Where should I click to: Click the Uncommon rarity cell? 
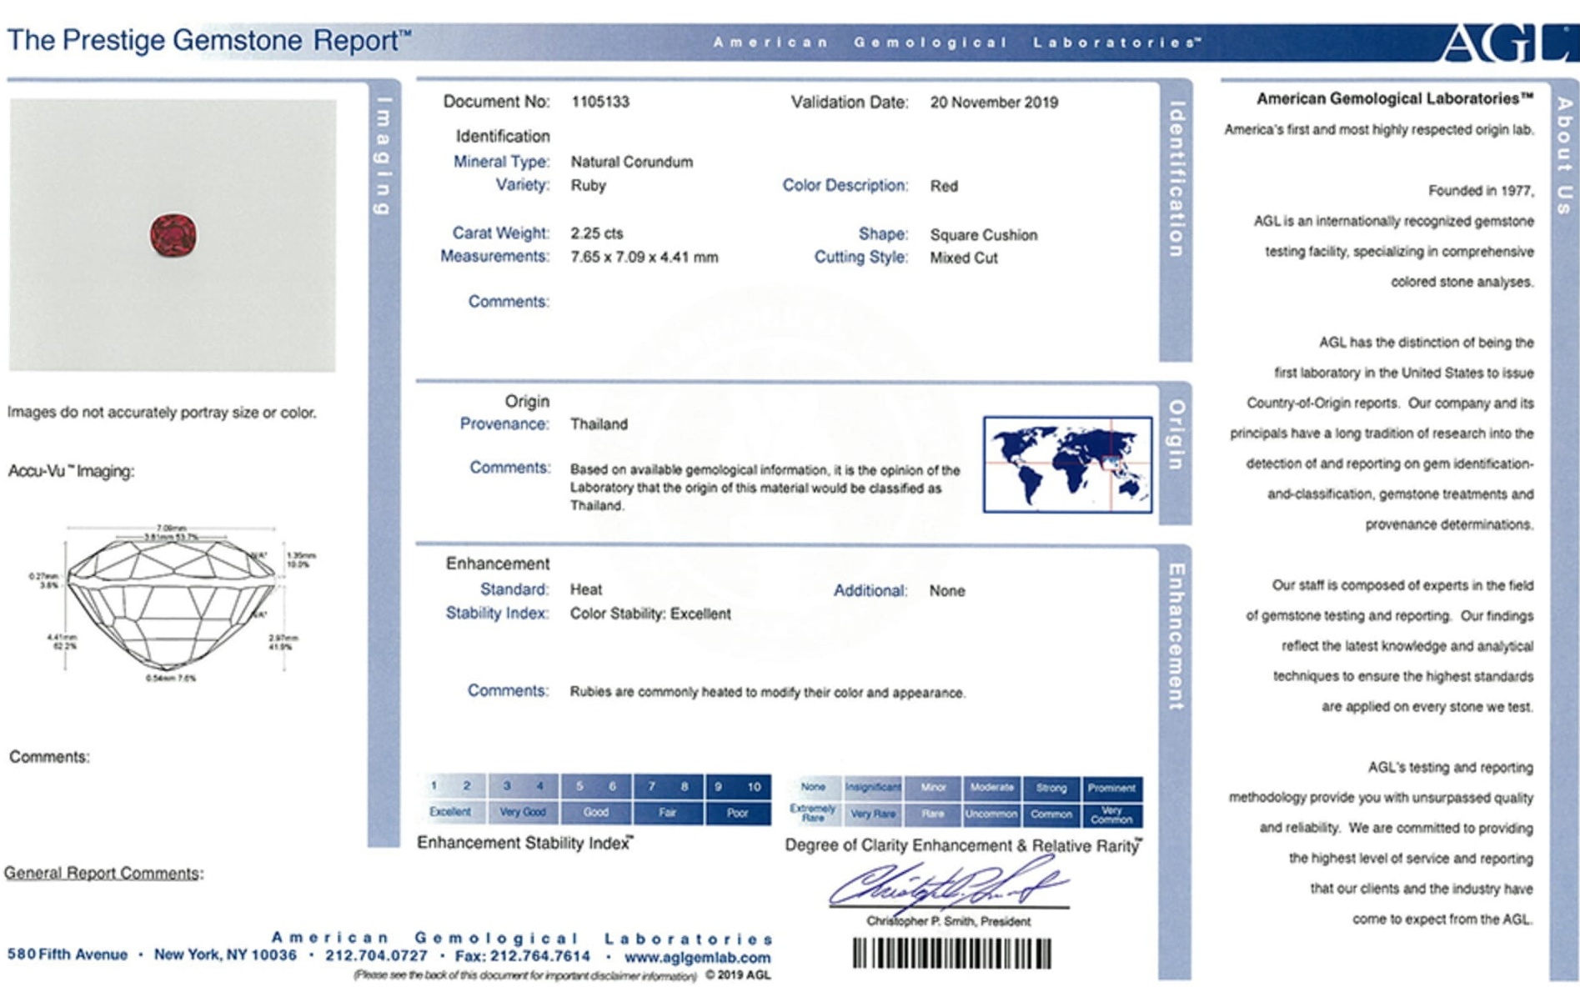click(992, 814)
